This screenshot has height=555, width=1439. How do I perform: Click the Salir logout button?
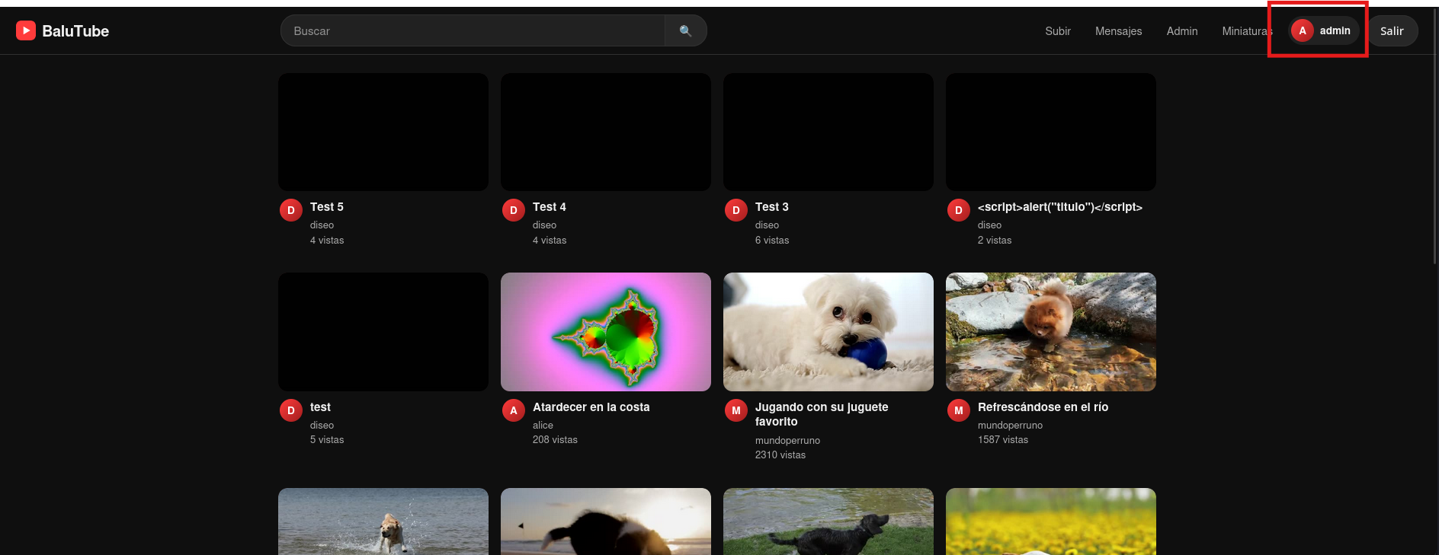pyautogui.click(x=1392, y=31)
